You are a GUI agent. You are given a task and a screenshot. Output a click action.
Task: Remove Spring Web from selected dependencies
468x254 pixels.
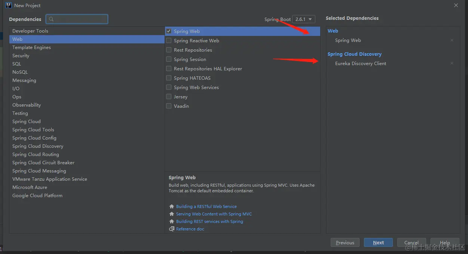click(452, 40)
